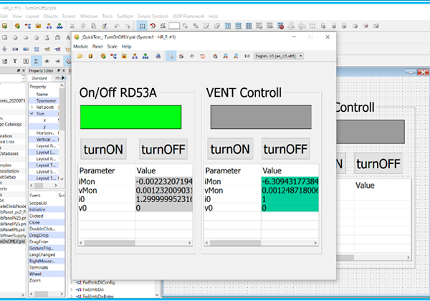
Task: Click the Redo arrow icon in the main toolbar
Action: (128, 26)
